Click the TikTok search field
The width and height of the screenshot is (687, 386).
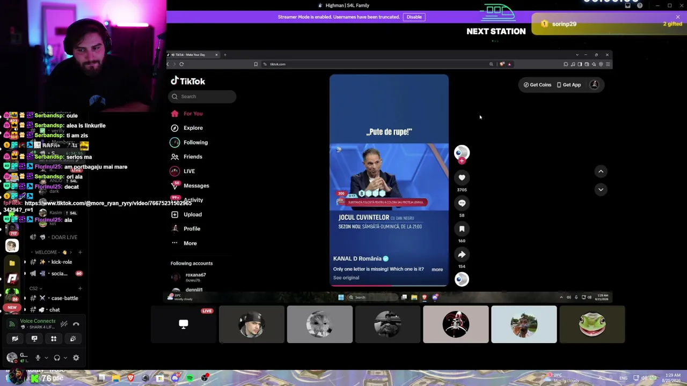pos(203,96)
